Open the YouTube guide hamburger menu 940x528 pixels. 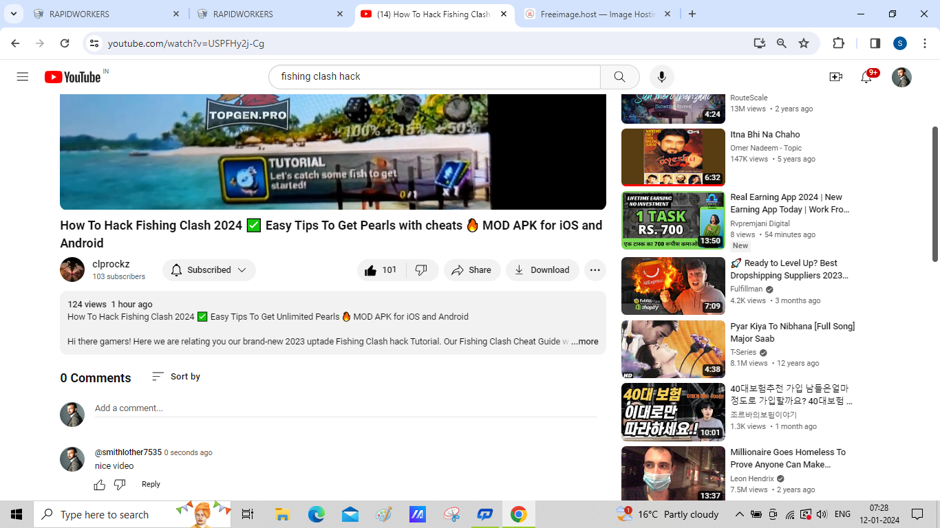click(23, 76)
